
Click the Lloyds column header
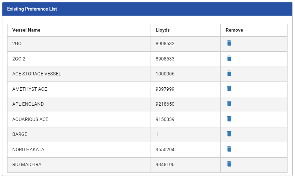(x=162, y=30)
